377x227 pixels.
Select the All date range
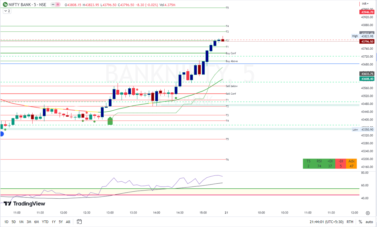point(68,222)
